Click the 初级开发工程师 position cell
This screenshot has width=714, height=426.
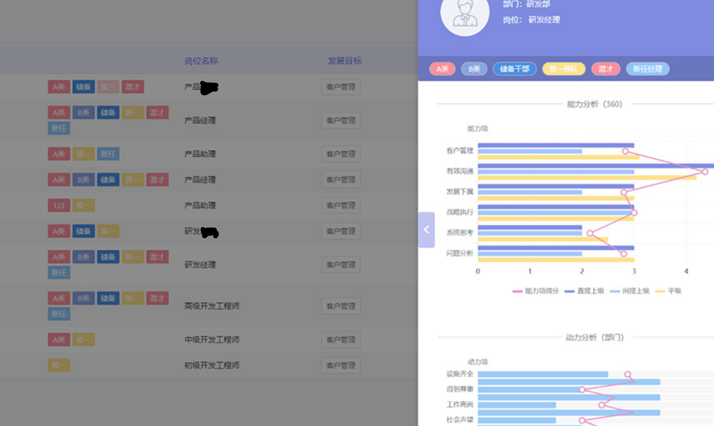(x=212, y=365)
